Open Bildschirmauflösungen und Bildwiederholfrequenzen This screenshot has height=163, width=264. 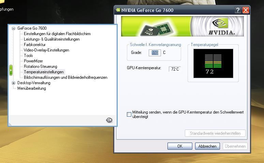65,77
